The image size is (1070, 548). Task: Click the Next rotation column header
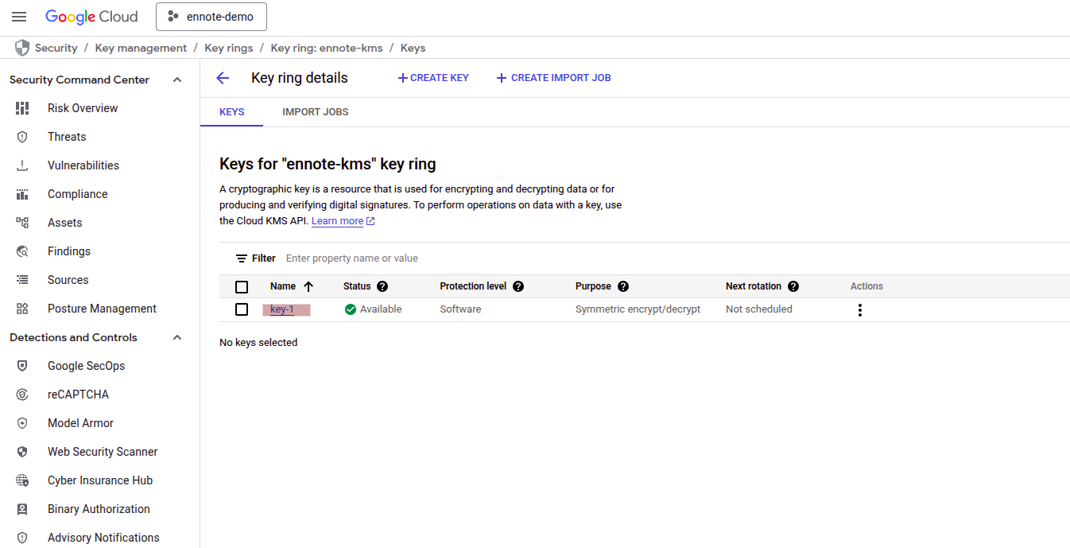coord(754,286)
